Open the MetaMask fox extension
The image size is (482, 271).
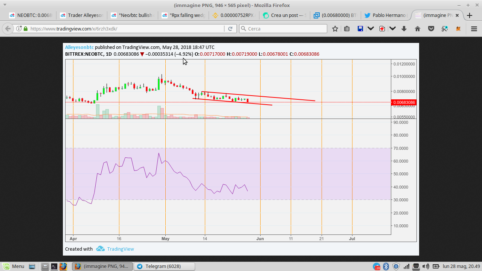(458, 29)
